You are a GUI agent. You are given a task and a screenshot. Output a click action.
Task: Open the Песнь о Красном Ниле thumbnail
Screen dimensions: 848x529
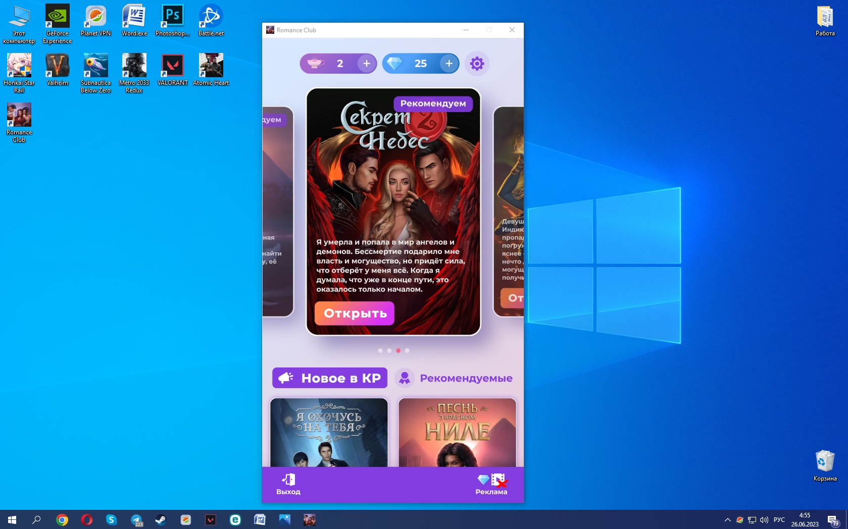point(458,433)
